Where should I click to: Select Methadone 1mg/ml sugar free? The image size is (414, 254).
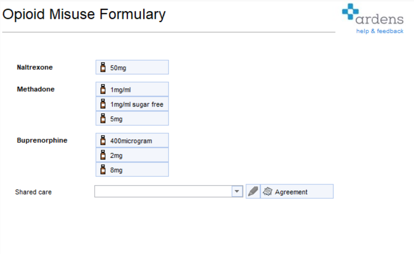(132, 104)
